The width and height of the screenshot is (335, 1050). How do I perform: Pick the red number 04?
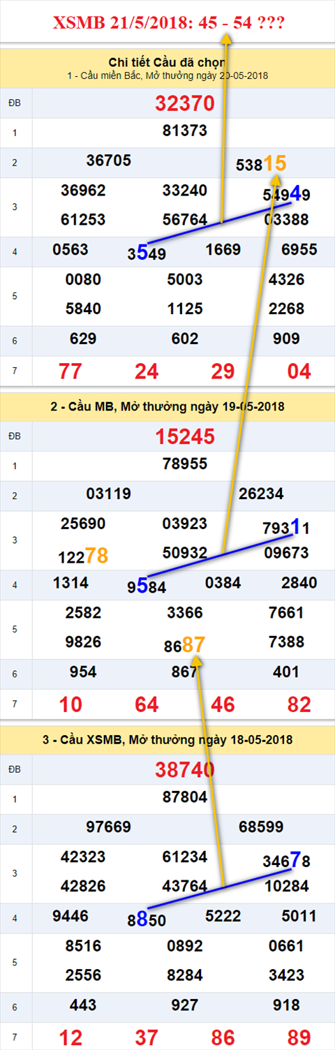tap(299, 371)
